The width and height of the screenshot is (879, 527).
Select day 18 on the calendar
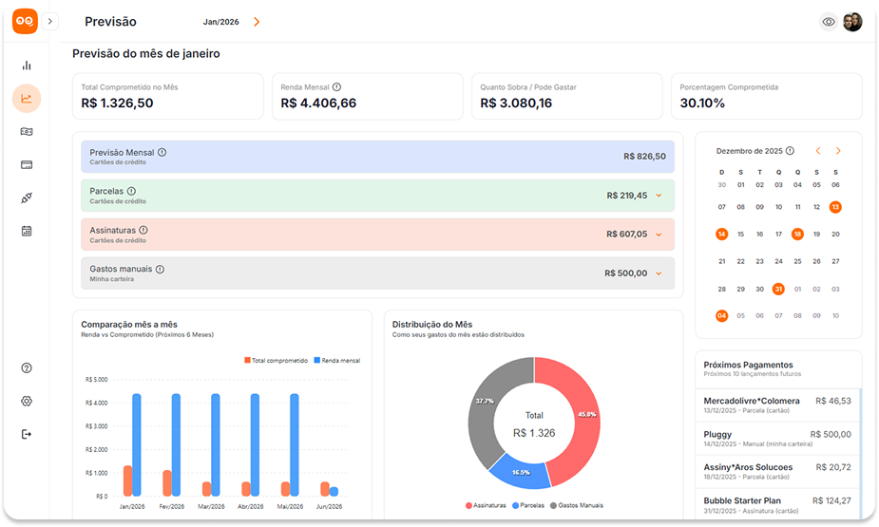(x=797, y=234)
